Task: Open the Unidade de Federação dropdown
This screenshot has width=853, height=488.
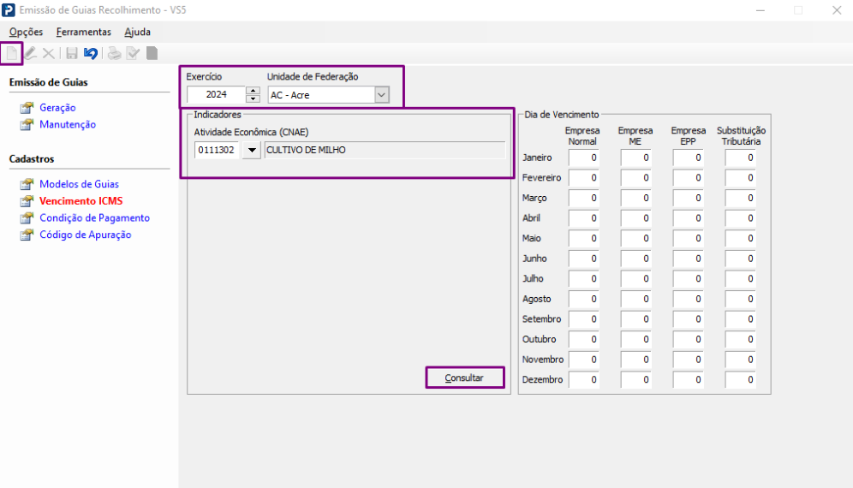Action: [x=382, y=95]
